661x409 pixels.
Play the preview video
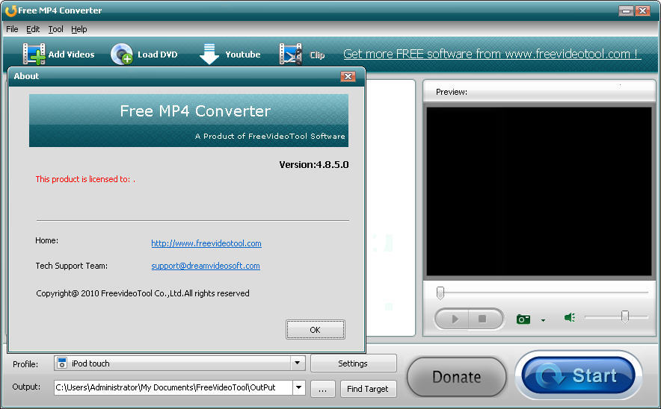point(454,319)
